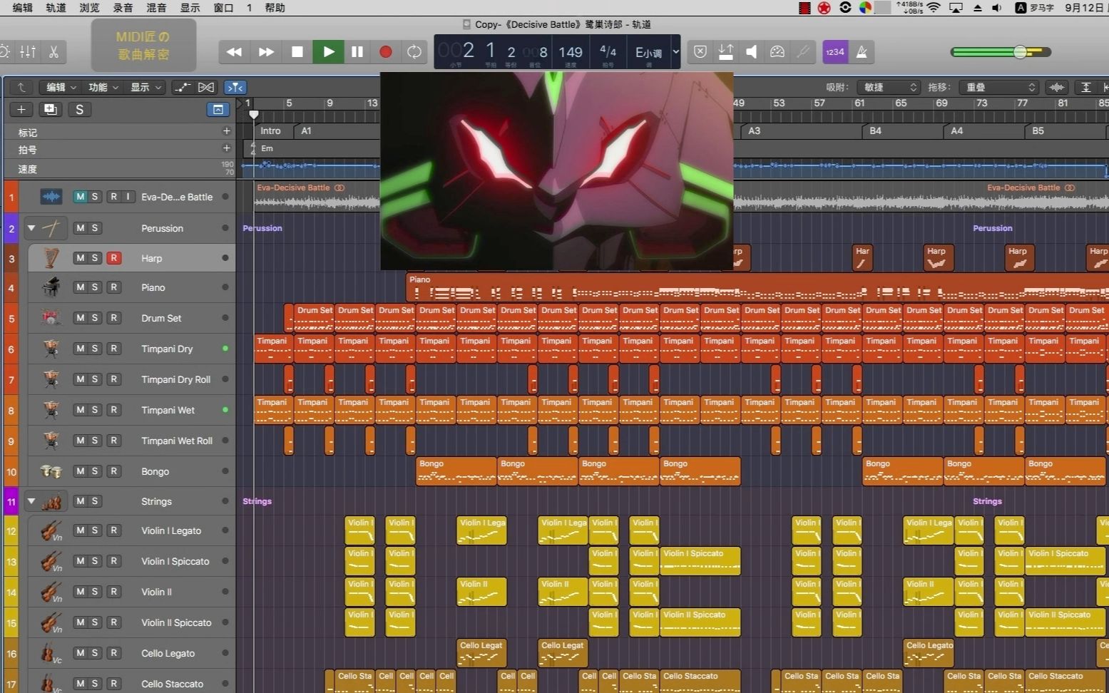
Task: Click the replace mode X icon
Action: (700, 52)
